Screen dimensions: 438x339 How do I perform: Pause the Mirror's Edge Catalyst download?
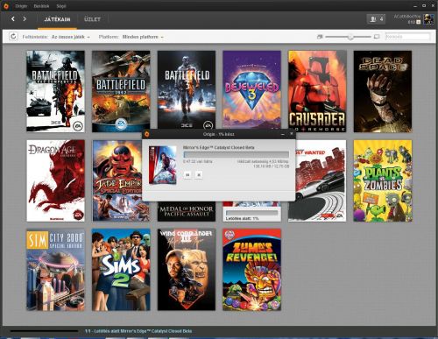(x=187, y=174)
